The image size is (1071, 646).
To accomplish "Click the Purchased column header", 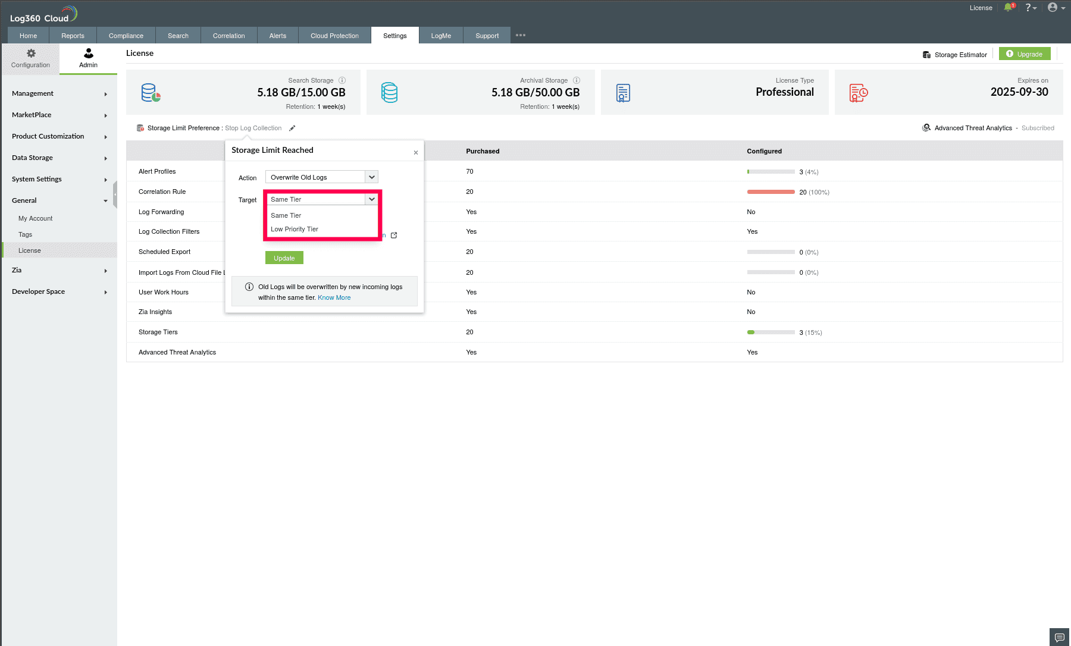I will (483, 151).
